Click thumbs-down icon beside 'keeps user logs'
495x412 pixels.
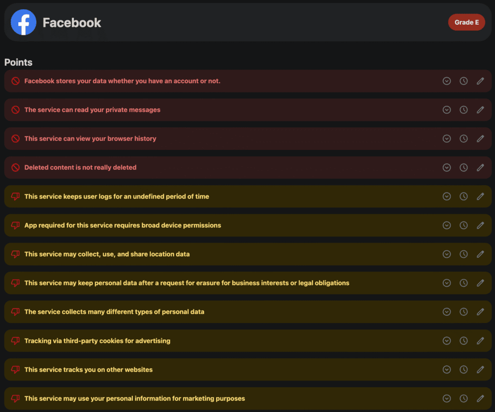pos(15,196)
